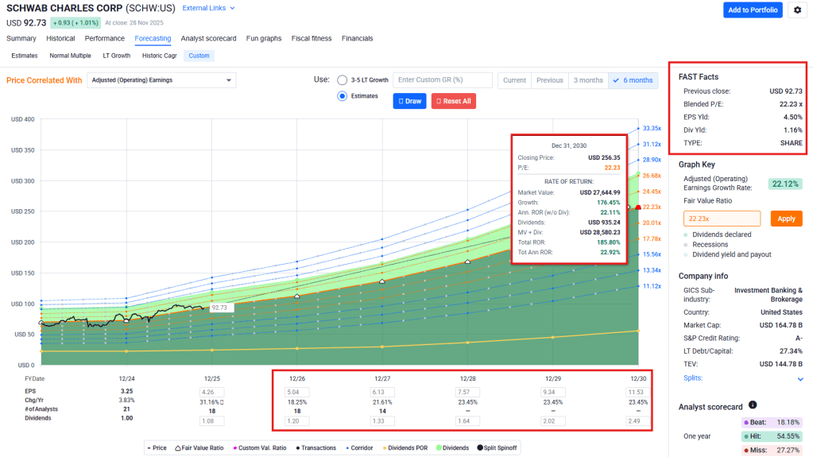Select the 3-5 LT Growth radio button
The height and width of the screenshot is (457, 813).
[x=343, y=80]
